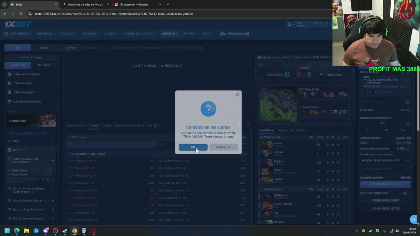Select the 'Juego principal' market tab
The image size is (420, 236).
click(x=76, y=125)
